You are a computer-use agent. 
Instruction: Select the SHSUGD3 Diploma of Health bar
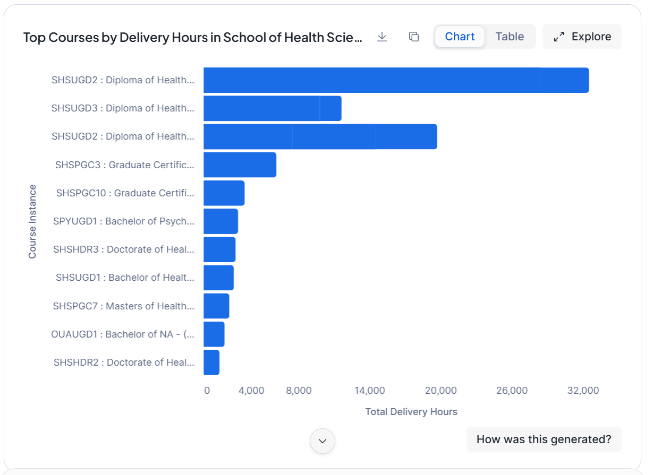pos(272,108)
